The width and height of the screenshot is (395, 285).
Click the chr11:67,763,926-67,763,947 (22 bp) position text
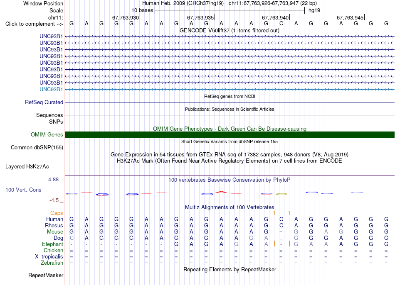[273, 3]
